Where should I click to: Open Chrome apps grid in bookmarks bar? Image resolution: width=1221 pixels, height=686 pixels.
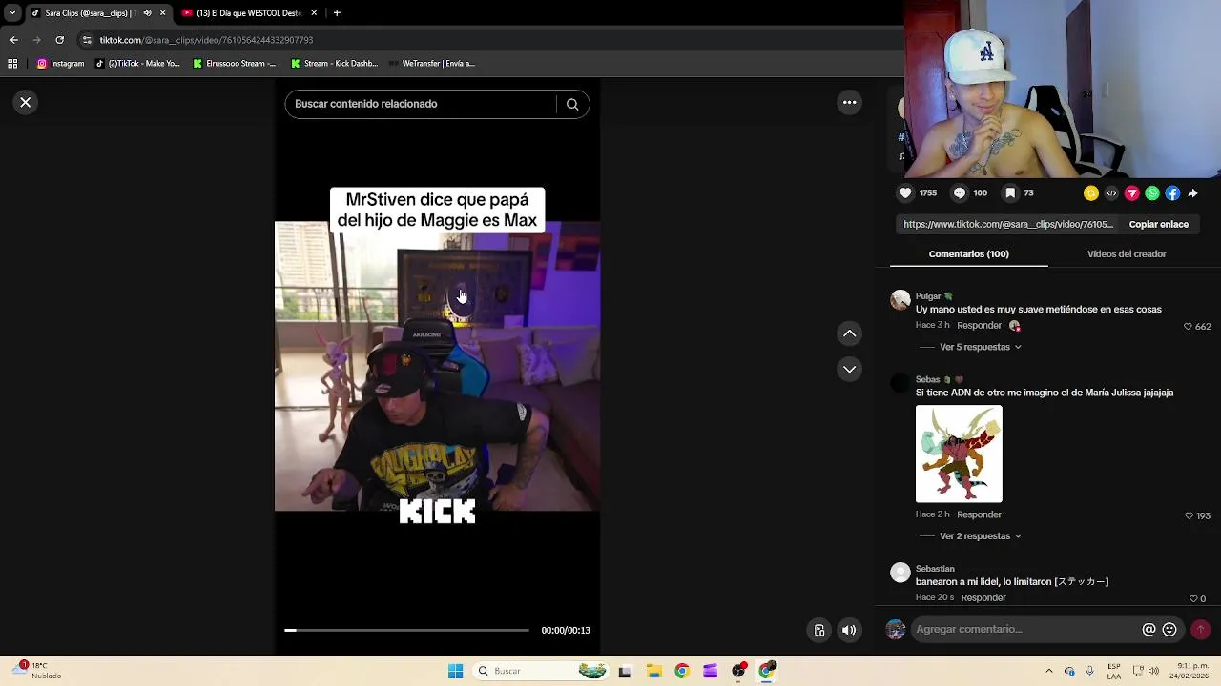click(x=12, y=64)
